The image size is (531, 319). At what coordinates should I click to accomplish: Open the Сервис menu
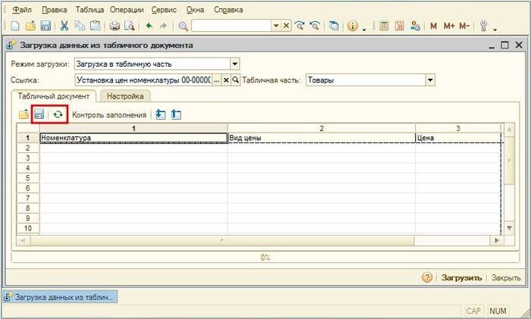click(x=164, y=10)
